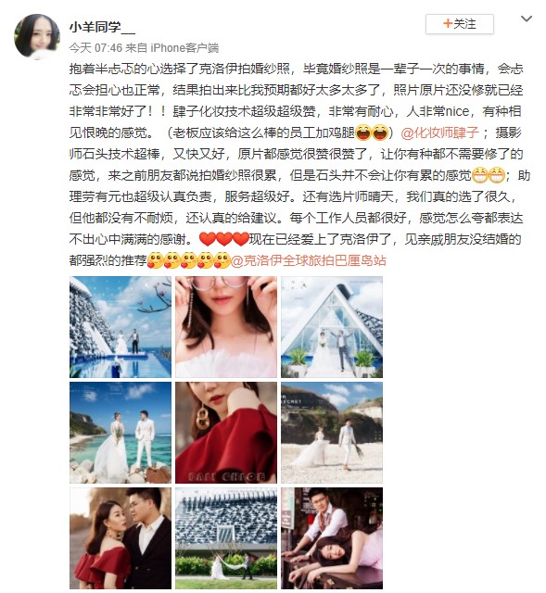Image resolution: width=546 pixels, height=593 pixels.
Task: Click the 今天 07:46 timestamp
Action: [x=95, y=47]
